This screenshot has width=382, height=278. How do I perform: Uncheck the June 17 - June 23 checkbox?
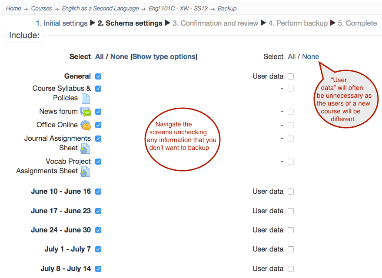[98, 211]
